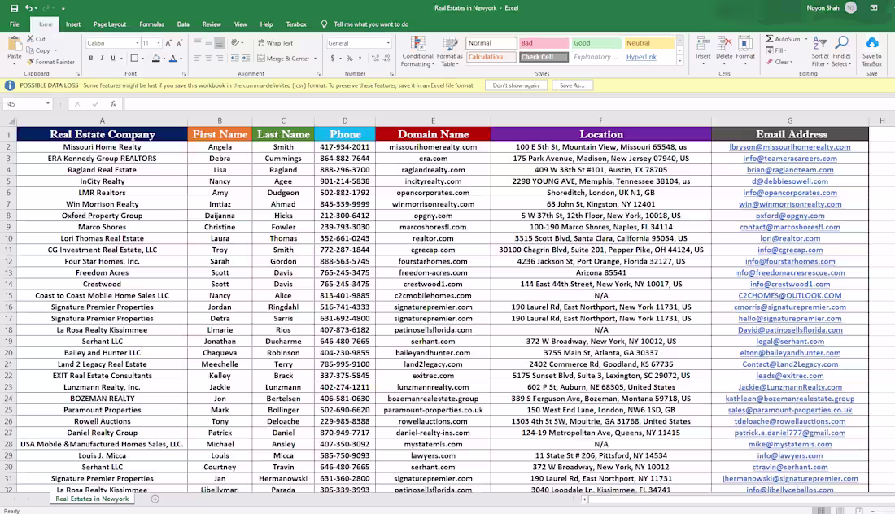Image resolution: width=895 pixels, height=514 pixels.
Task: Open the General number format dropdown
Action: (x=388, y=43)
